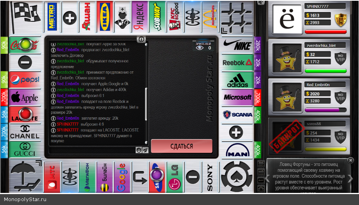
Task: Click the beach umbrella vacation corner
Action: tap(26, 177)
